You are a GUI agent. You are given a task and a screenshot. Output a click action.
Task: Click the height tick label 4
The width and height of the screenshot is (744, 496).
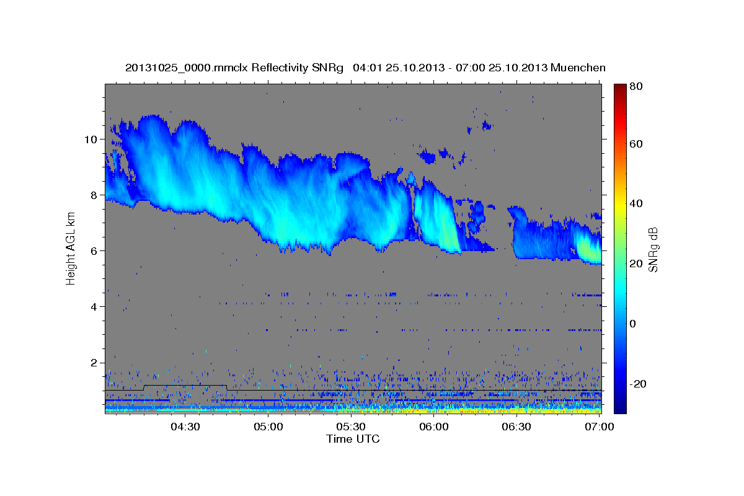click(94, 306)
